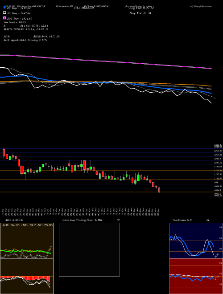Click the white 50 Day EMA legend swatch

point(4,13)
